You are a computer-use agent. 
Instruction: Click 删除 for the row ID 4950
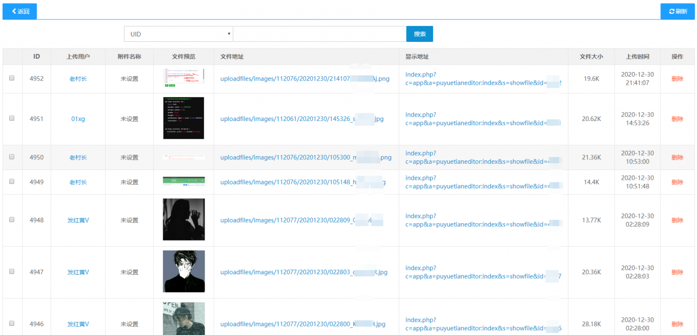click(677, 158)
